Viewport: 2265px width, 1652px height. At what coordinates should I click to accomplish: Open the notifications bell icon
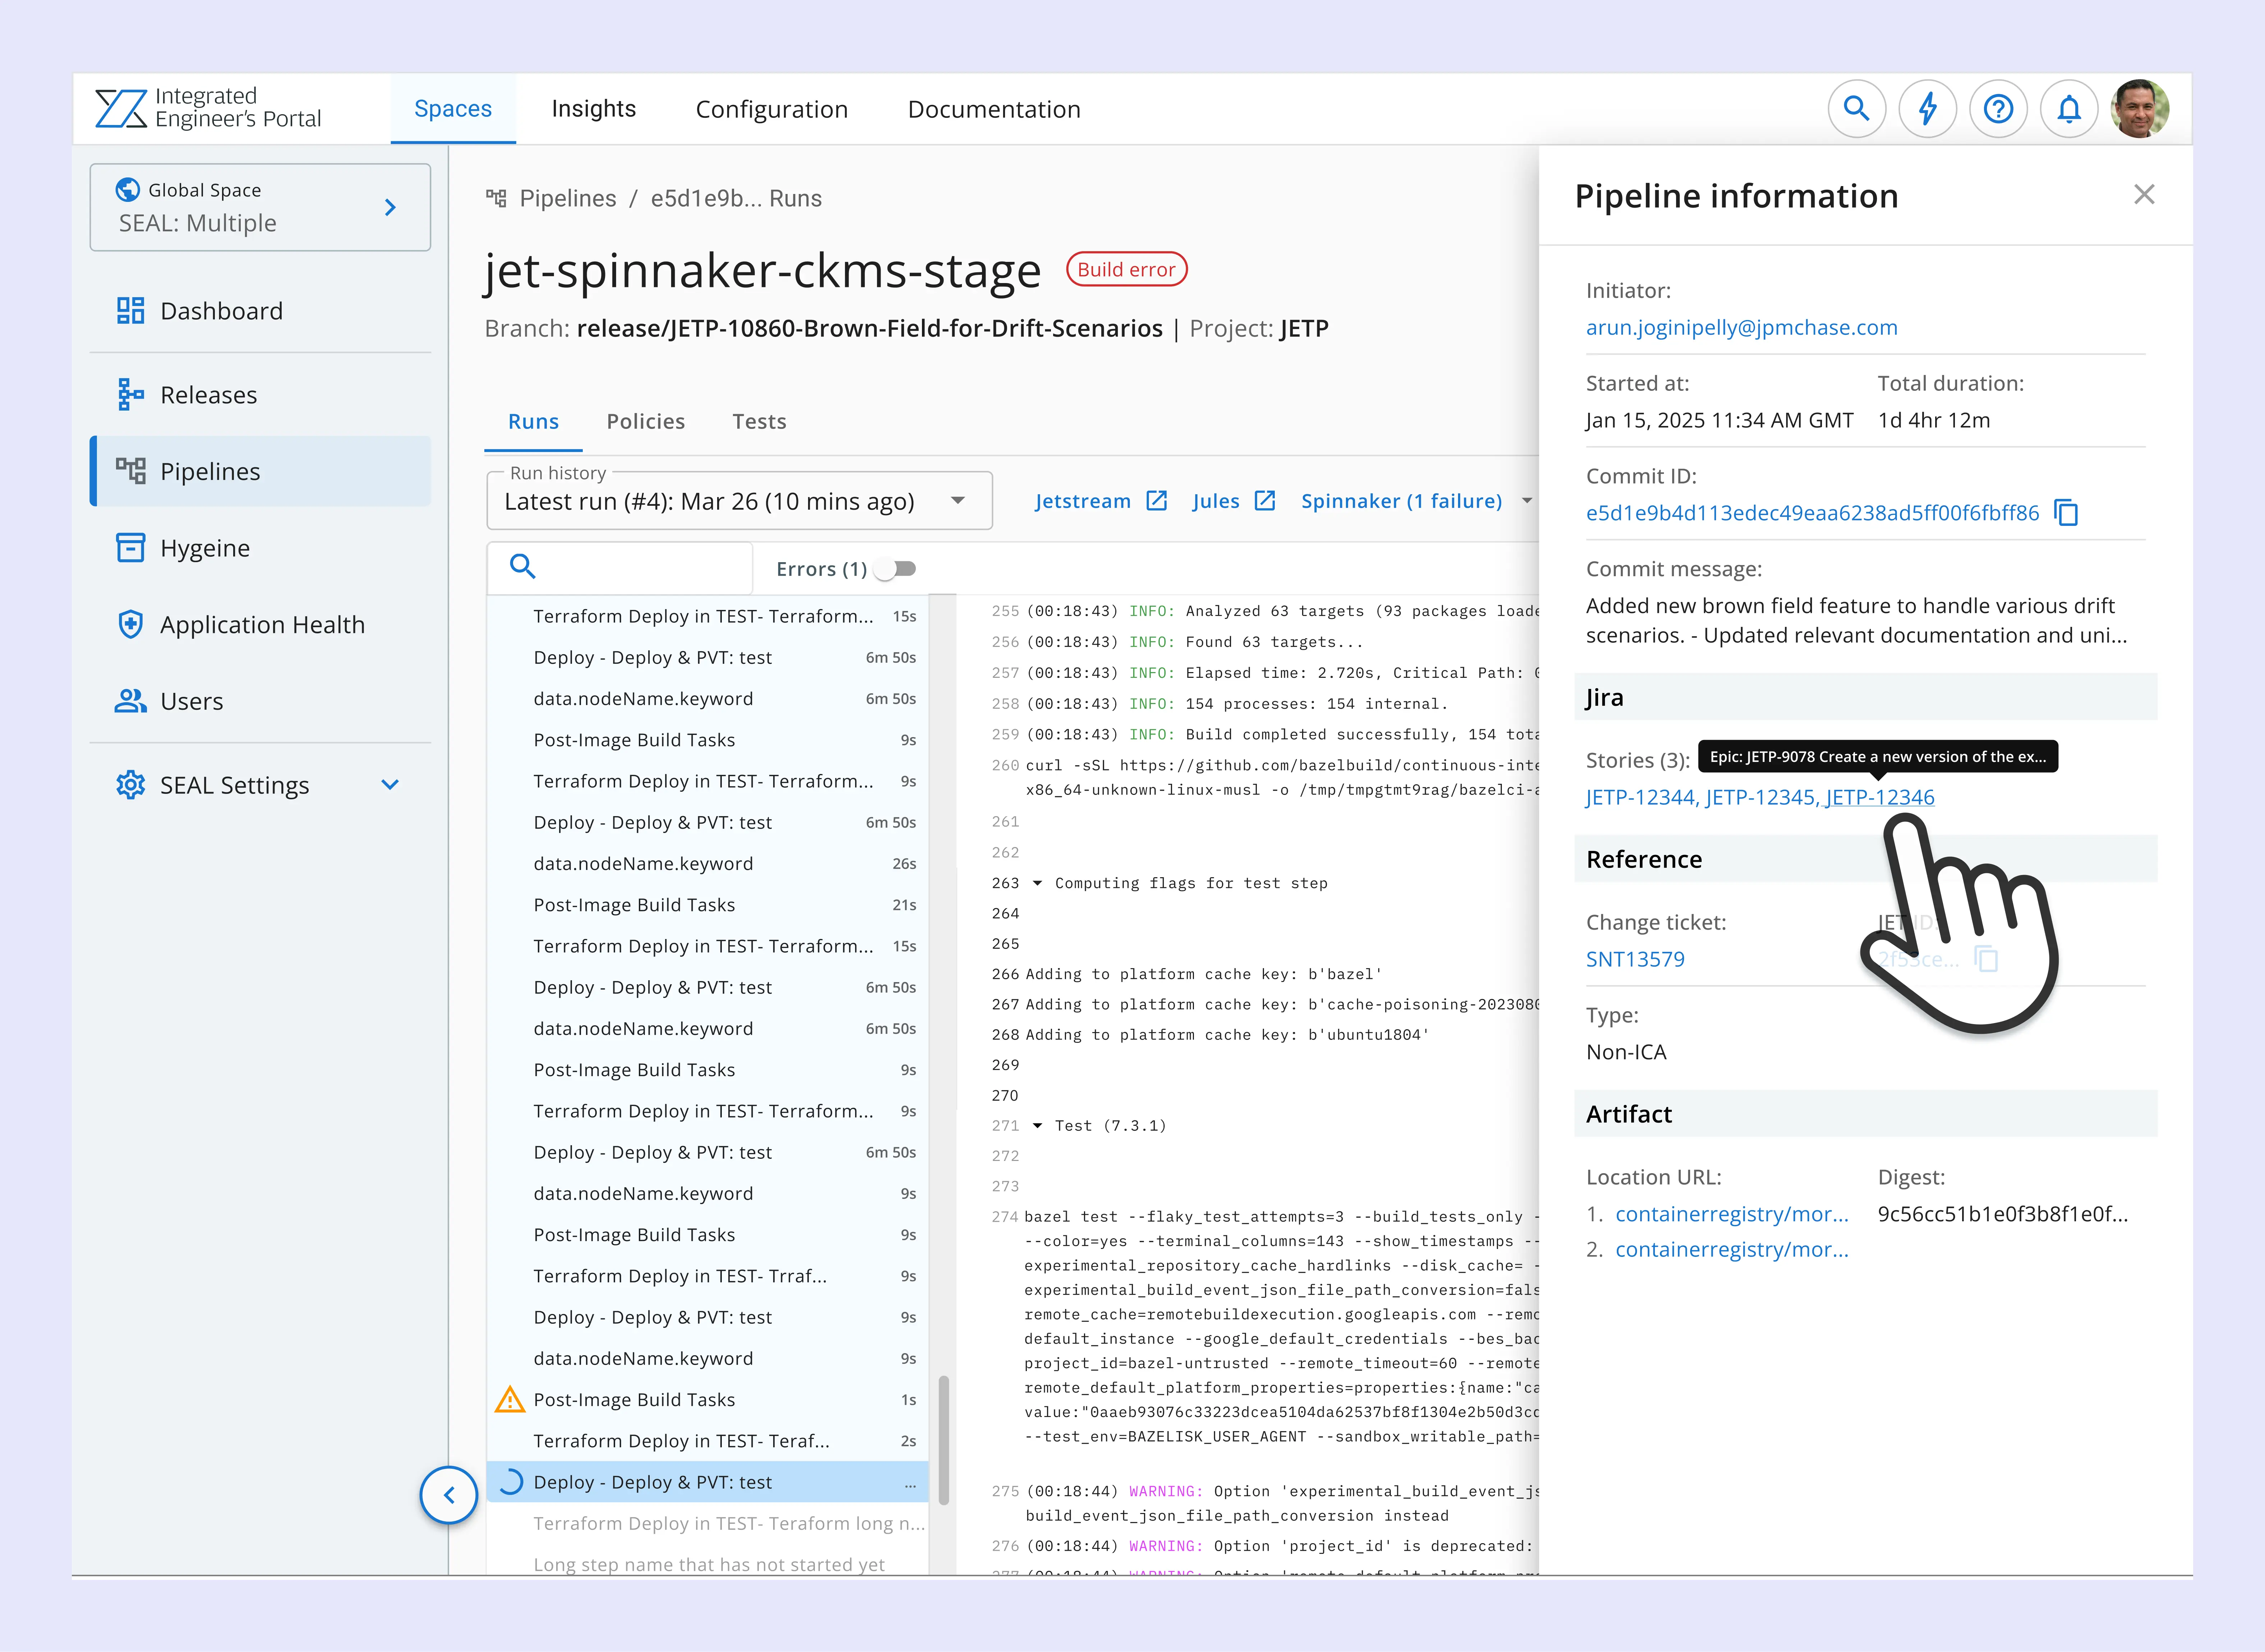[x=2069, y=108]
